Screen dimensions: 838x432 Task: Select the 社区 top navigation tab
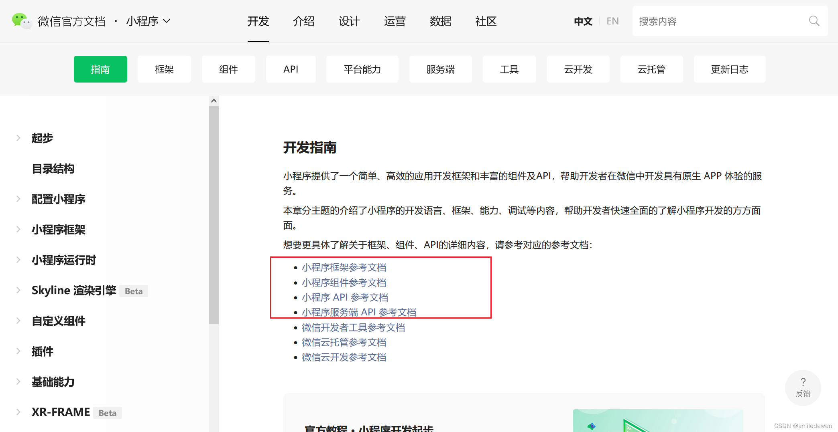[486, 21]
